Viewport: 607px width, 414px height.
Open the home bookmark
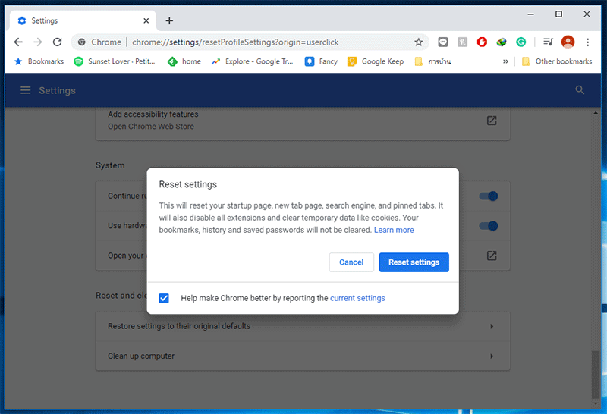pyautogui.click(x=184, y=61)
